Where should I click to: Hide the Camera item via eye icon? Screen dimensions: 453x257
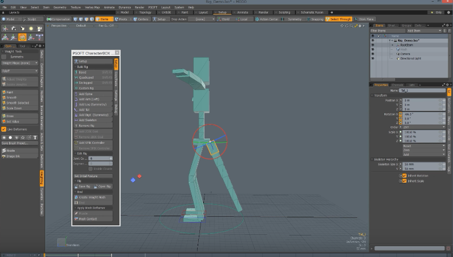pyautogui.click(x=373, y=53)
